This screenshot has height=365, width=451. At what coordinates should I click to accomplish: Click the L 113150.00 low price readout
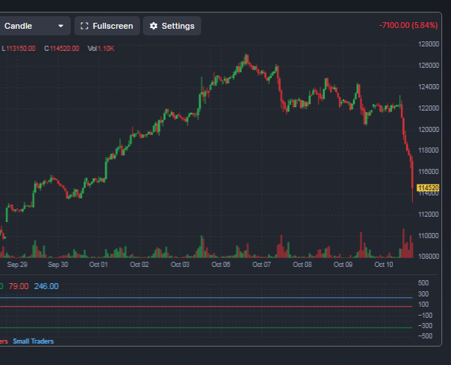click(x=18, y=49)
